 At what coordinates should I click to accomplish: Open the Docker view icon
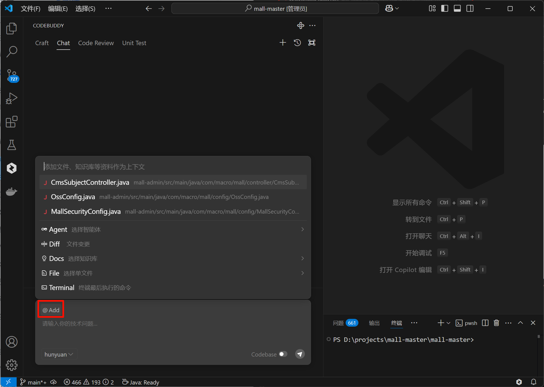[11, 191]
